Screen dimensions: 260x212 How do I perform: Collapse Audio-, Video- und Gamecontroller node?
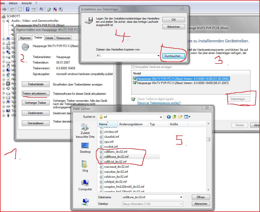pos(4,21)
